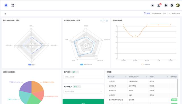Click the green status tag in 智广贸易 row
The height and width of the screenshot is (104, 182).
174,100
